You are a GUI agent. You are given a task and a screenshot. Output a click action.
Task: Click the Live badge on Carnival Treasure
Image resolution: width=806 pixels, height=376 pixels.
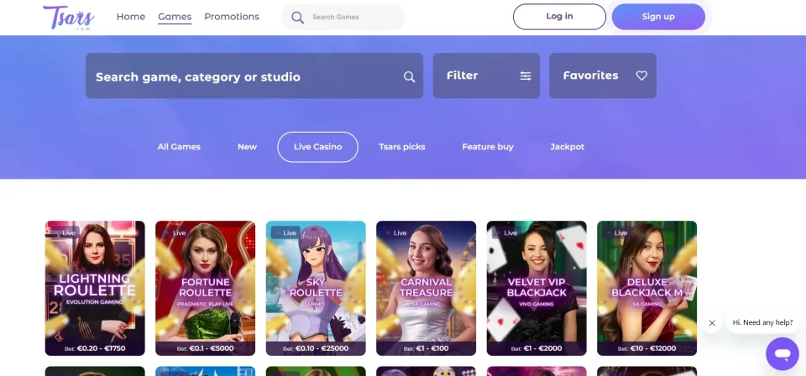pos(395,232)
